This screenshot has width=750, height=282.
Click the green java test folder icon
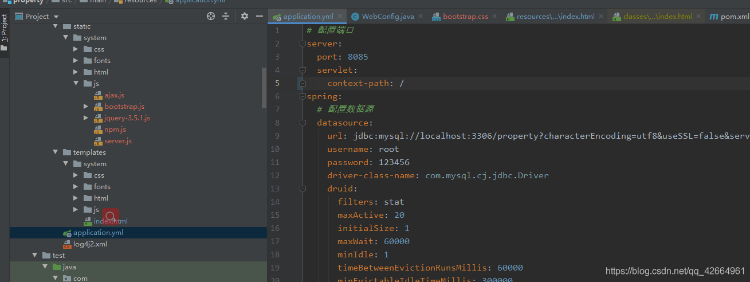pyautogui.click(x=56, y=267)
